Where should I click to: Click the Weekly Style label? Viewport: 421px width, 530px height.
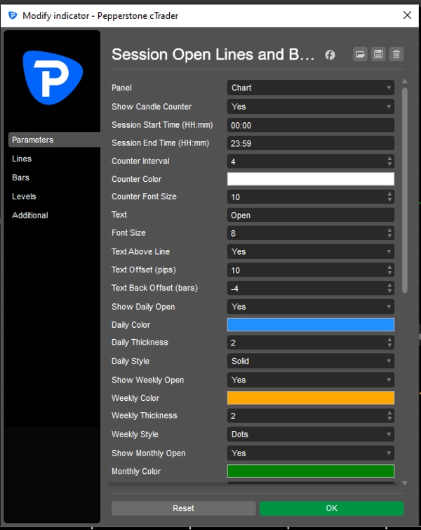tap(135, 435)
